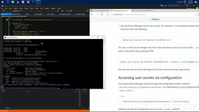Click the Quick Launch search magnifier icon
The height and width of the screenshot is (112, 199).
click(187, 6)
